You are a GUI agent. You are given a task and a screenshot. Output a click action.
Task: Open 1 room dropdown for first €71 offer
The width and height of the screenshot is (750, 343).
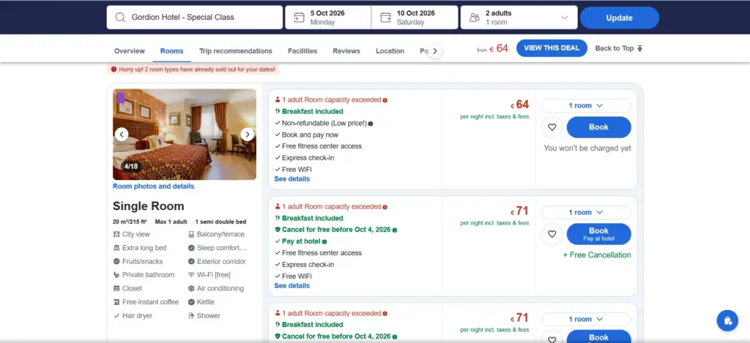click(x=586, y=213)
